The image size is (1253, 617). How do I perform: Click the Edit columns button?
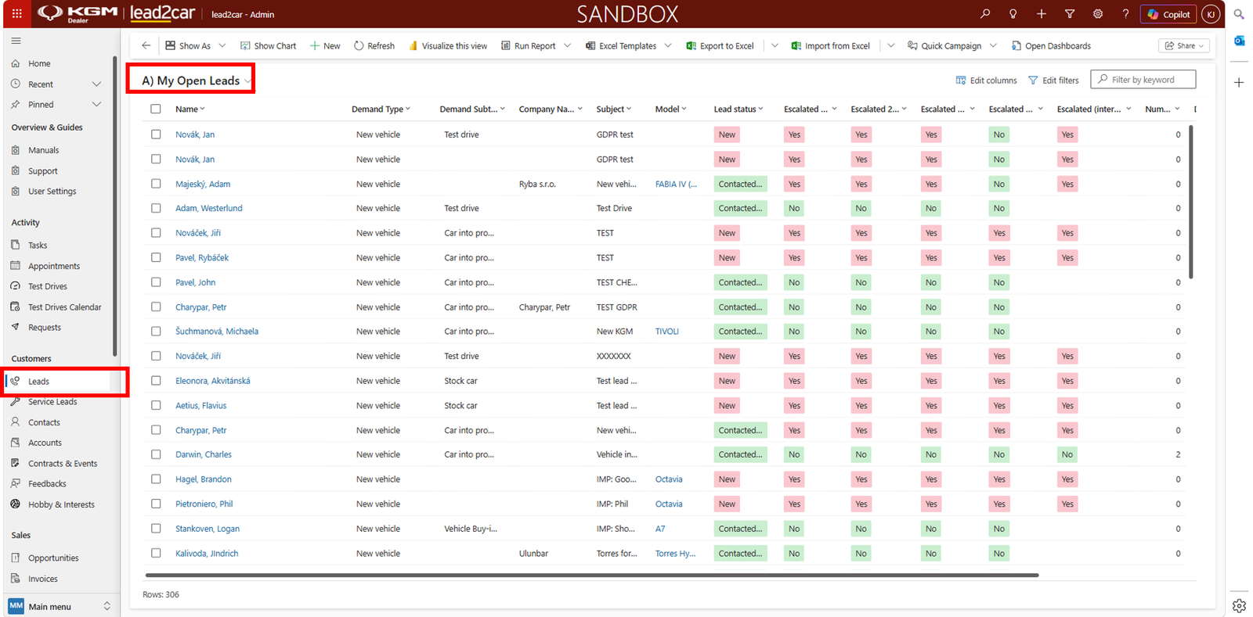pos(986,80)
